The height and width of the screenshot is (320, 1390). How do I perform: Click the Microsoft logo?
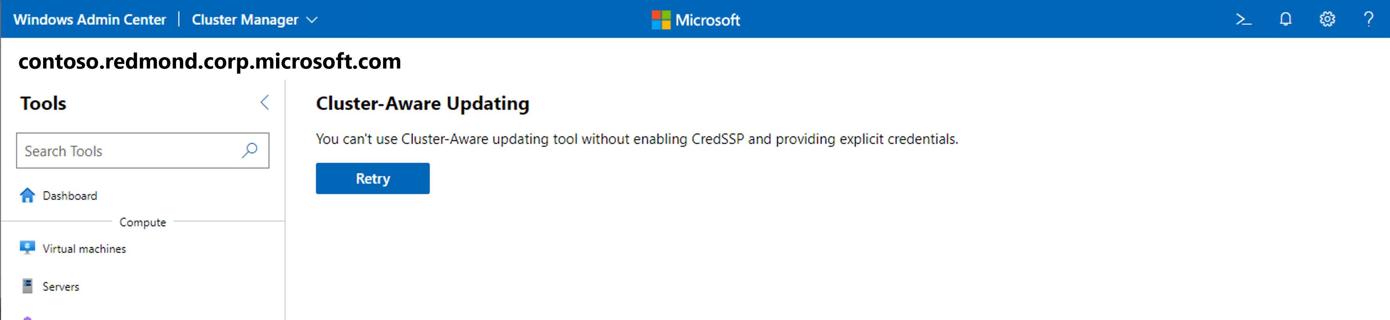696,20
